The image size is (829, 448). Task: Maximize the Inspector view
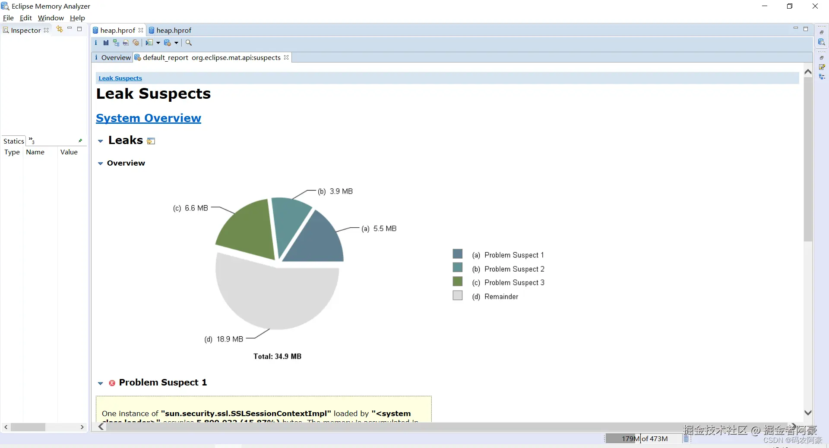click(x=79, y=29)
